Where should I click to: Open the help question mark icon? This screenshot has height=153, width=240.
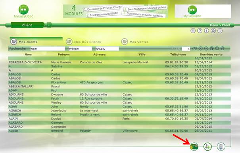point(200,31)
